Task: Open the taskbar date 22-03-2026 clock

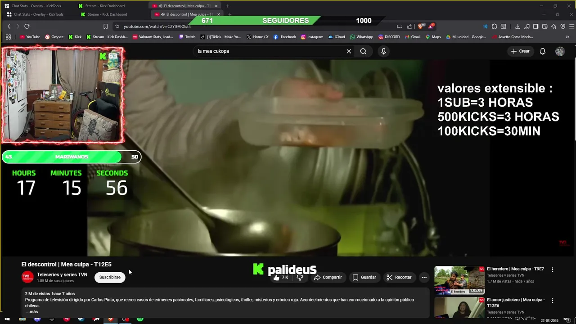Action: [549, 320]
